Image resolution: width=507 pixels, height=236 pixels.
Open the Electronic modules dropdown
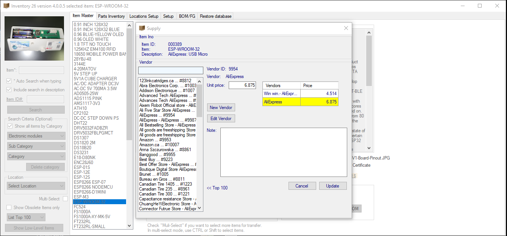coord(36,136)
